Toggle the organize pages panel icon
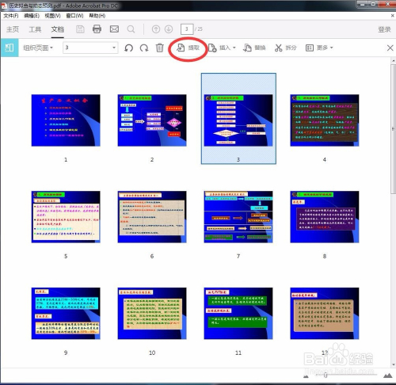 click(10, 48)
